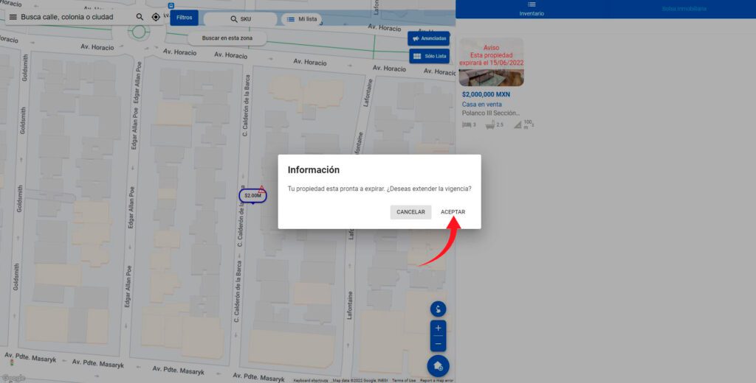Click the Inventario list icon
Viewport: 756px width, 383px height.
[x=532, y=4]
